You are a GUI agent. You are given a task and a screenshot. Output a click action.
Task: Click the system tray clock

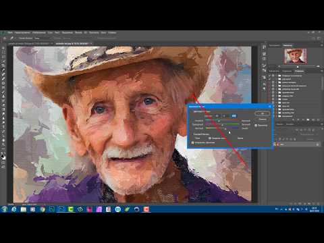[x=315, y=209]
